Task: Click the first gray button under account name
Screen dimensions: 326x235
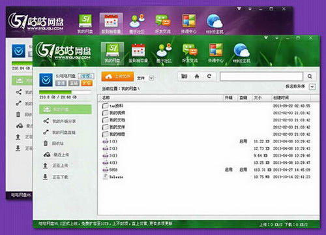Action: [x=61, y=83]
